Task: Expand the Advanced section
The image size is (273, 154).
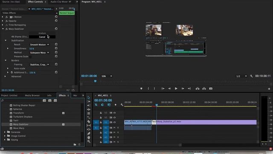Action: [5, 77]
